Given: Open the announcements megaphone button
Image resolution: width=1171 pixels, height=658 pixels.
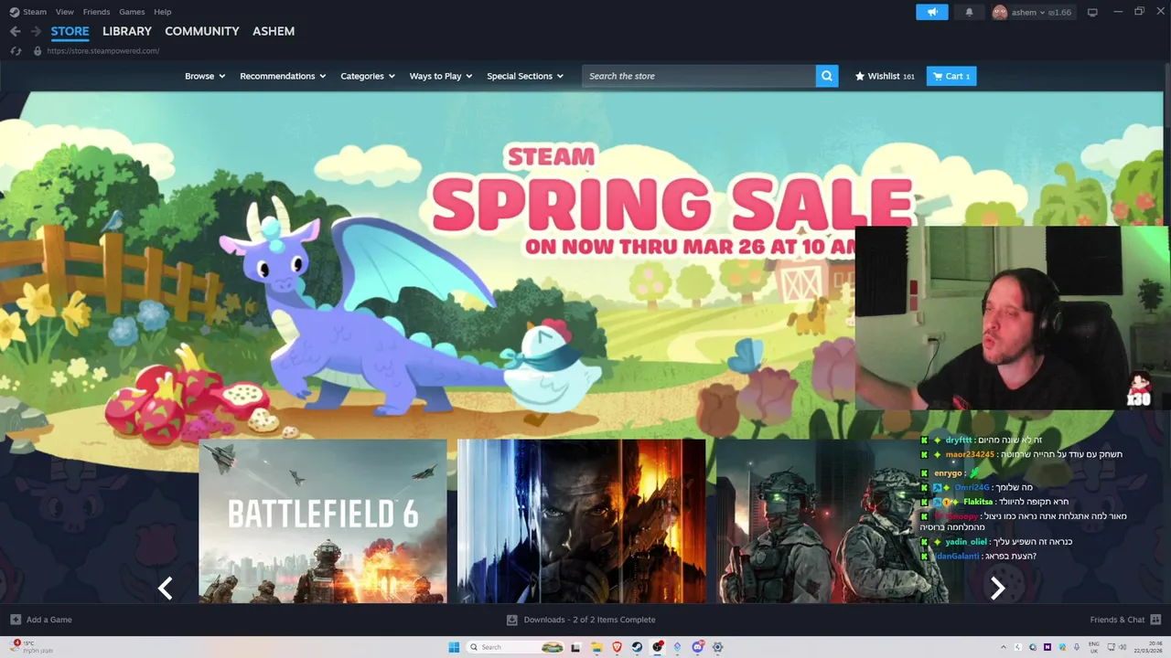Looking at the screenshot, I should coord(932,12).
